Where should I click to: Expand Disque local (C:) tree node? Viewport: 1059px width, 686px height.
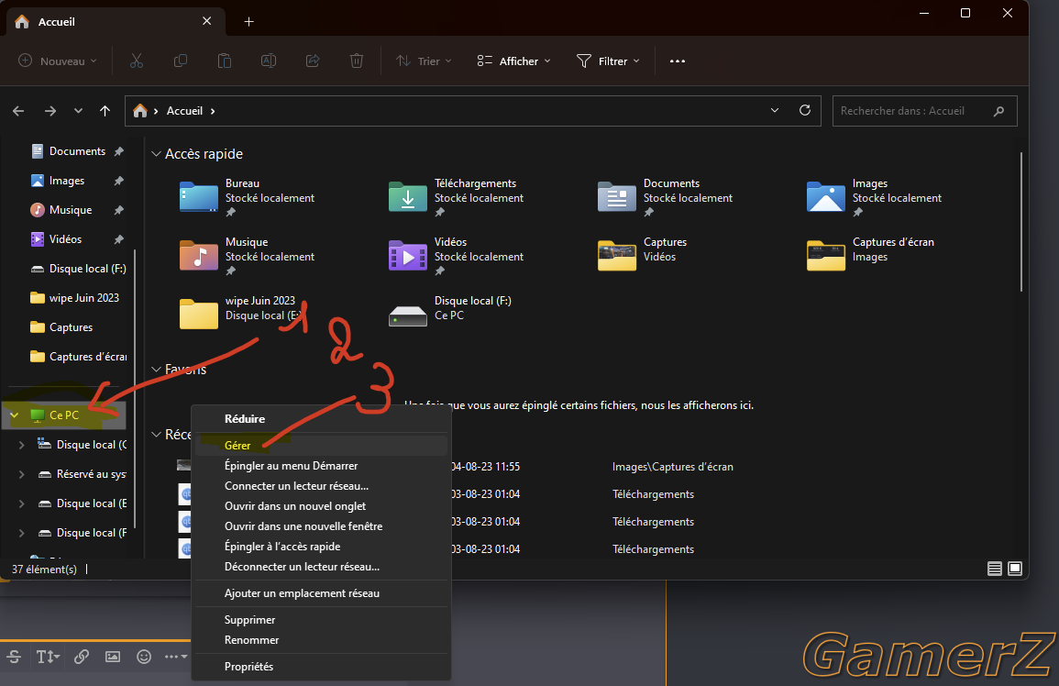(x=22, y=445)
